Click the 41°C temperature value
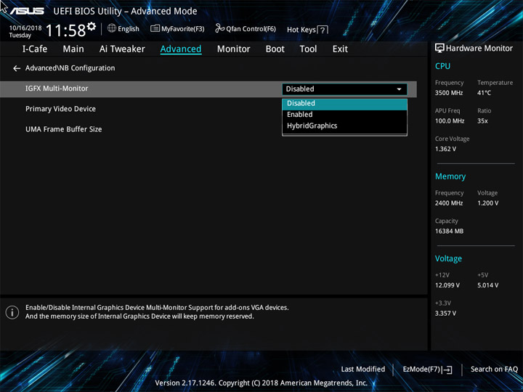 pos(484,93)
